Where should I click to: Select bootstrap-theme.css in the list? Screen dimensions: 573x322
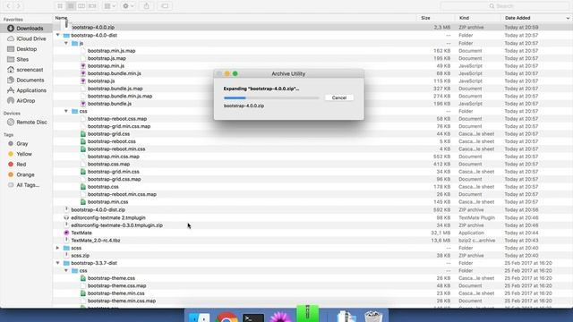(x=111, y=278)
